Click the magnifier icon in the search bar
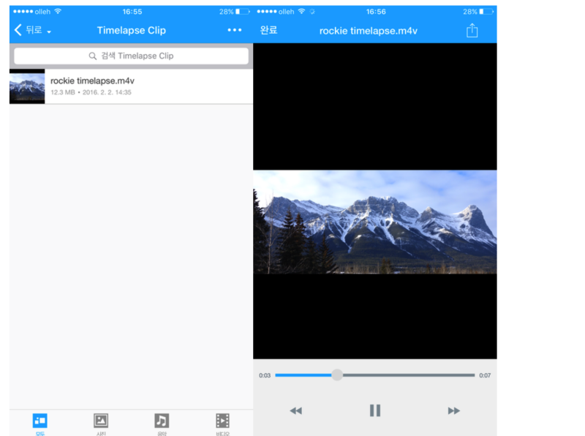 pyautogui.click(x=93, y=56)
